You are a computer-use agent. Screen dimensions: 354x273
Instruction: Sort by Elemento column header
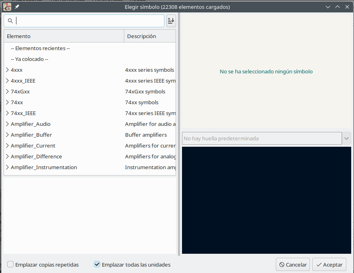tap(64, 36)
